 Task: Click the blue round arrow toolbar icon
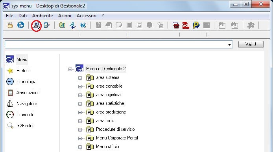click(x=21, y=25)
